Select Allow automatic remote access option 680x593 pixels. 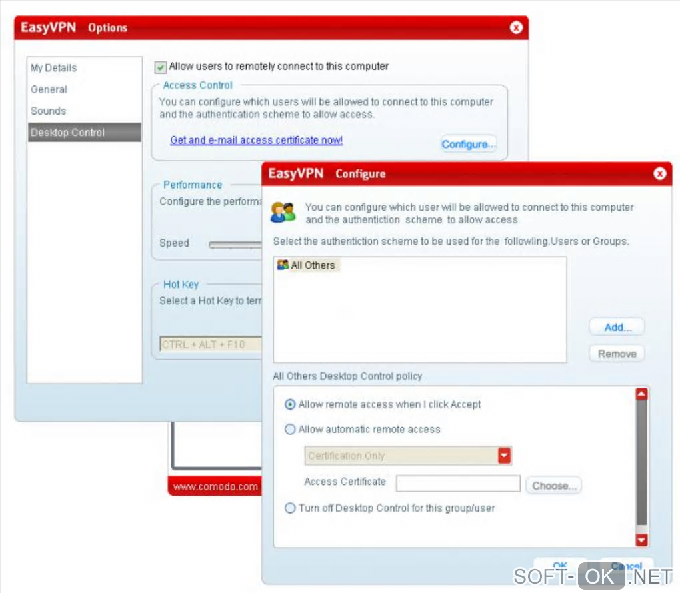290,429
